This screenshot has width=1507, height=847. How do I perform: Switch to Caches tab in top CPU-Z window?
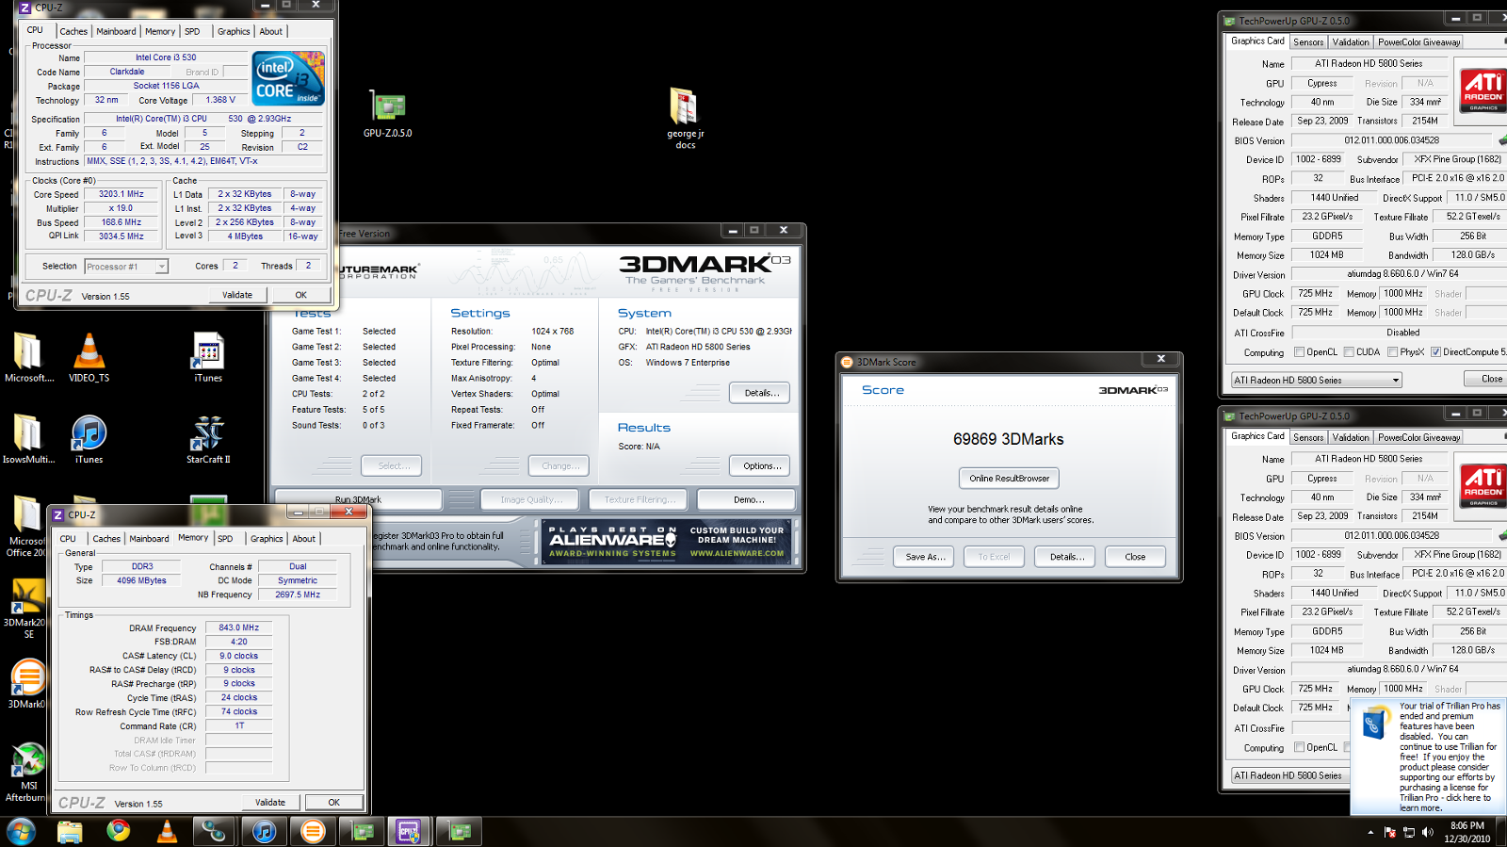(73, 31)
